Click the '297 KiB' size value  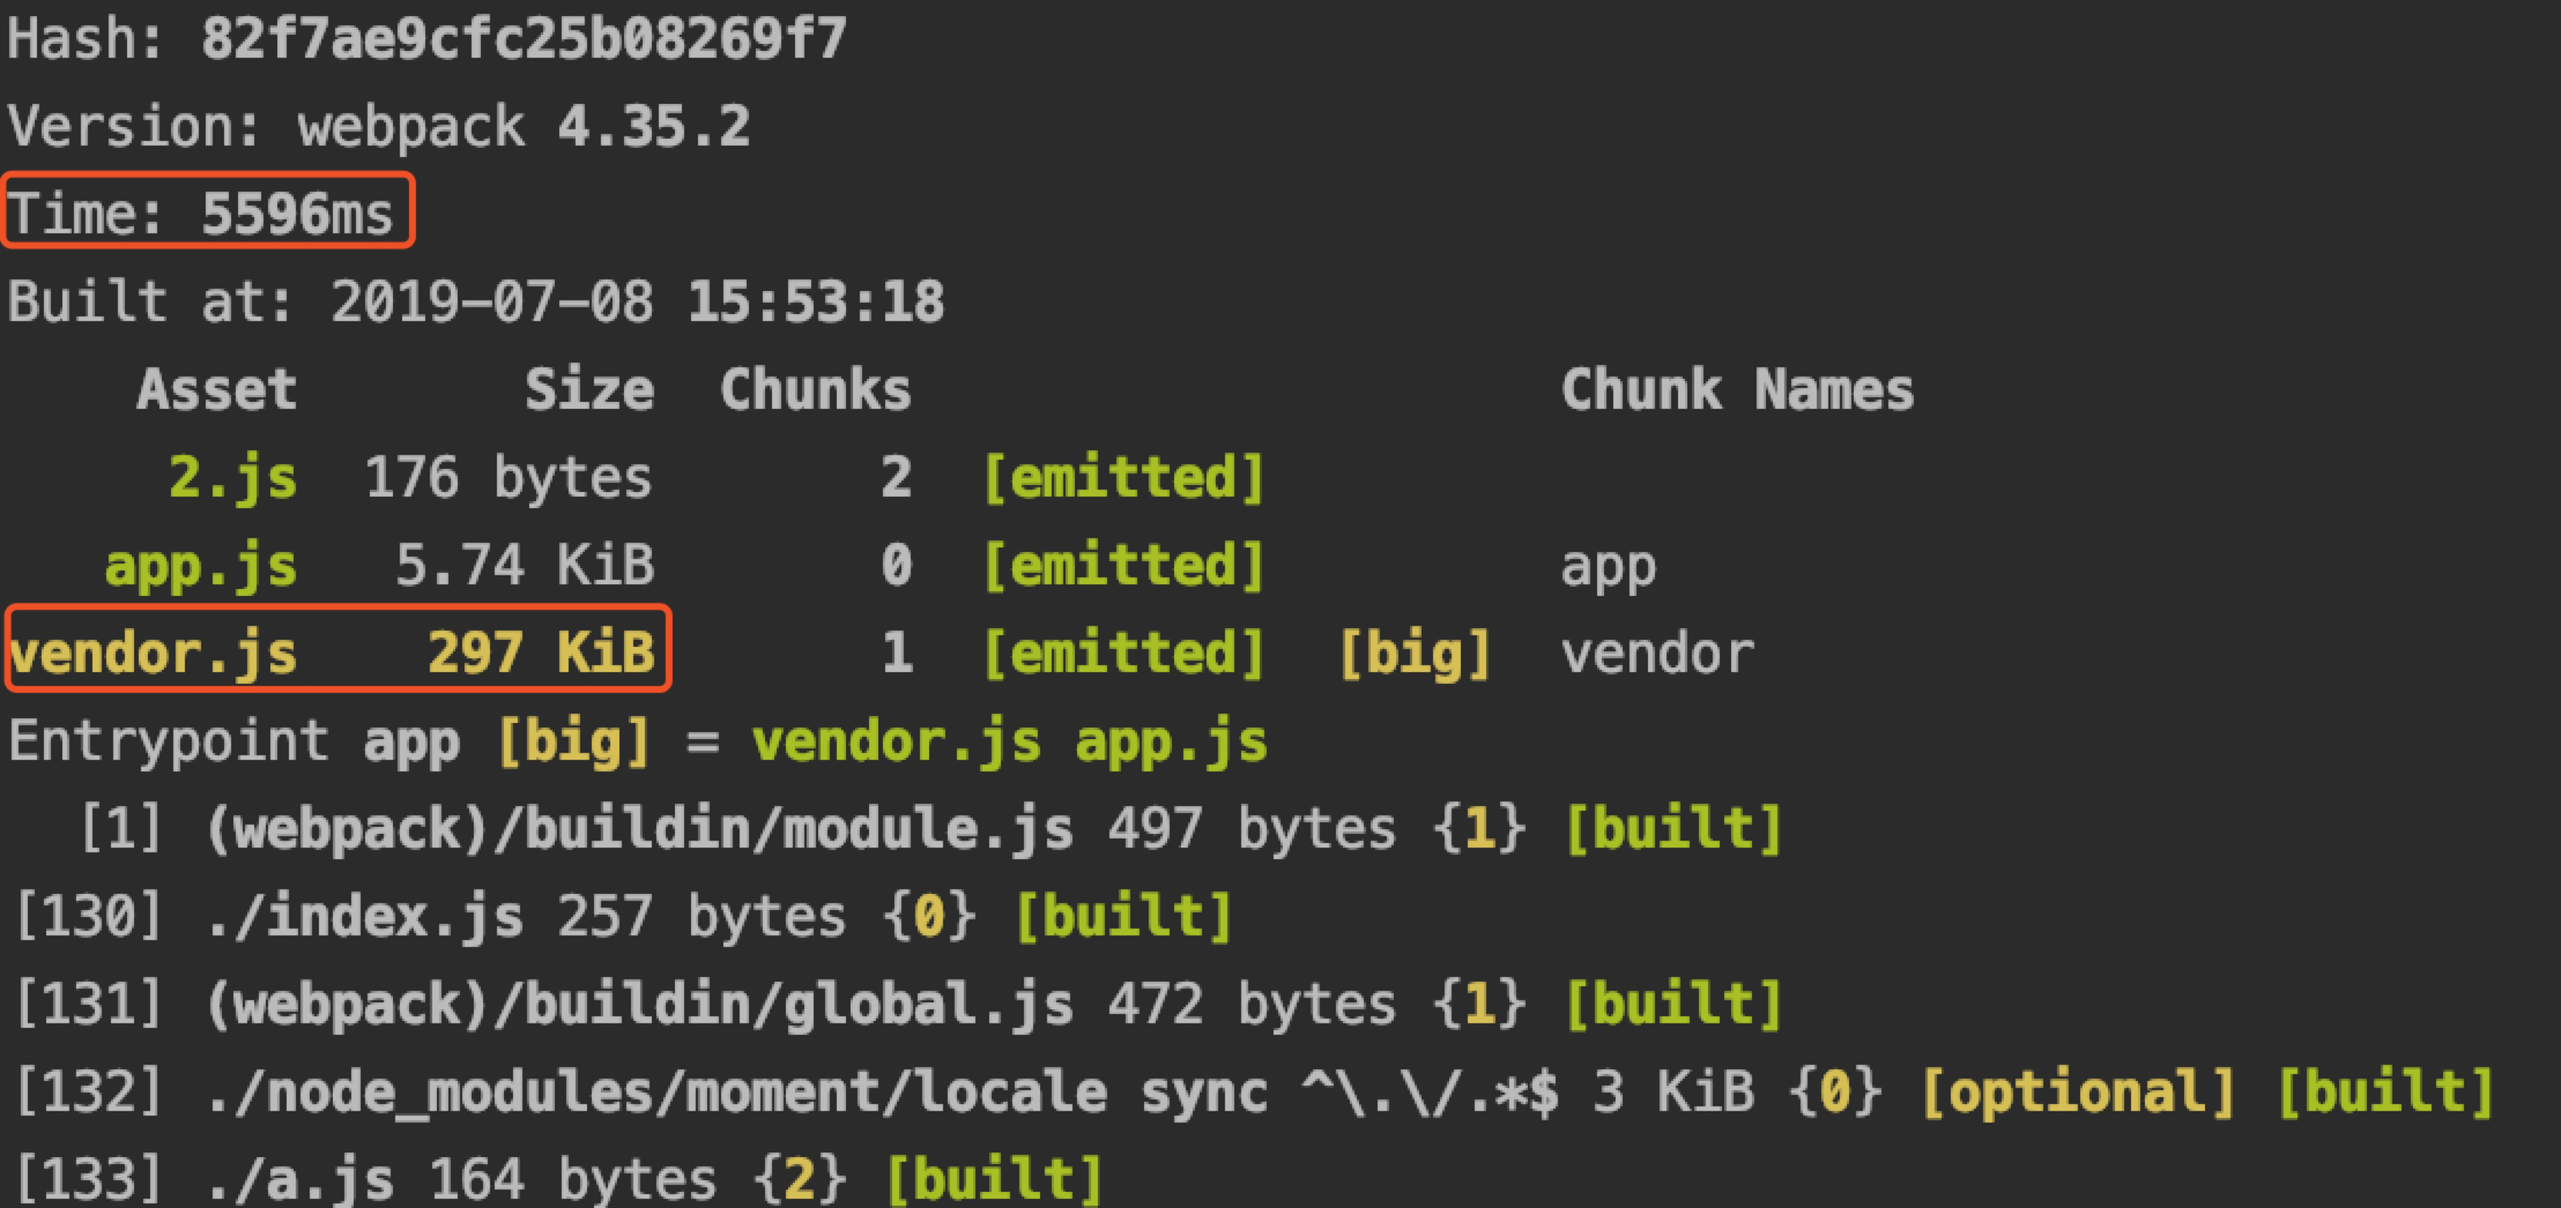pos(541,653)
